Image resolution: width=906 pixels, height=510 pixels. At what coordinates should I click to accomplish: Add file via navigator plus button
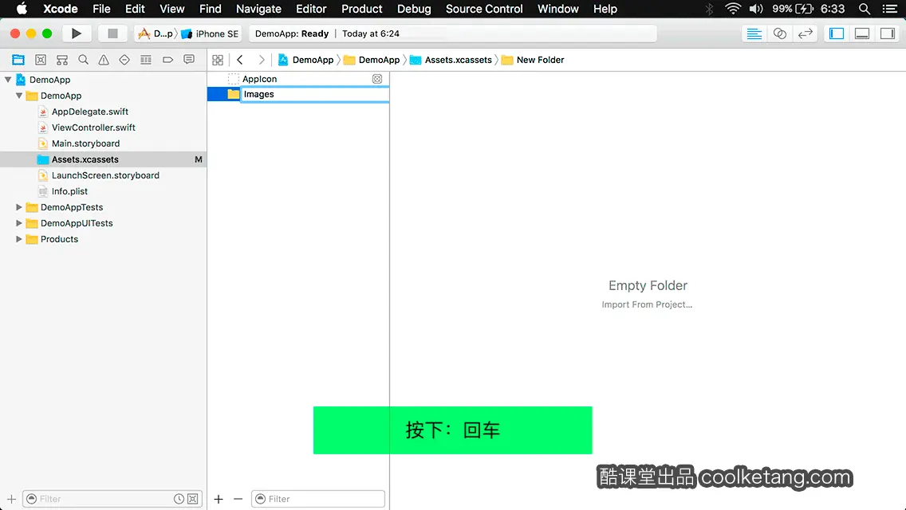click(x=11, y=499)
